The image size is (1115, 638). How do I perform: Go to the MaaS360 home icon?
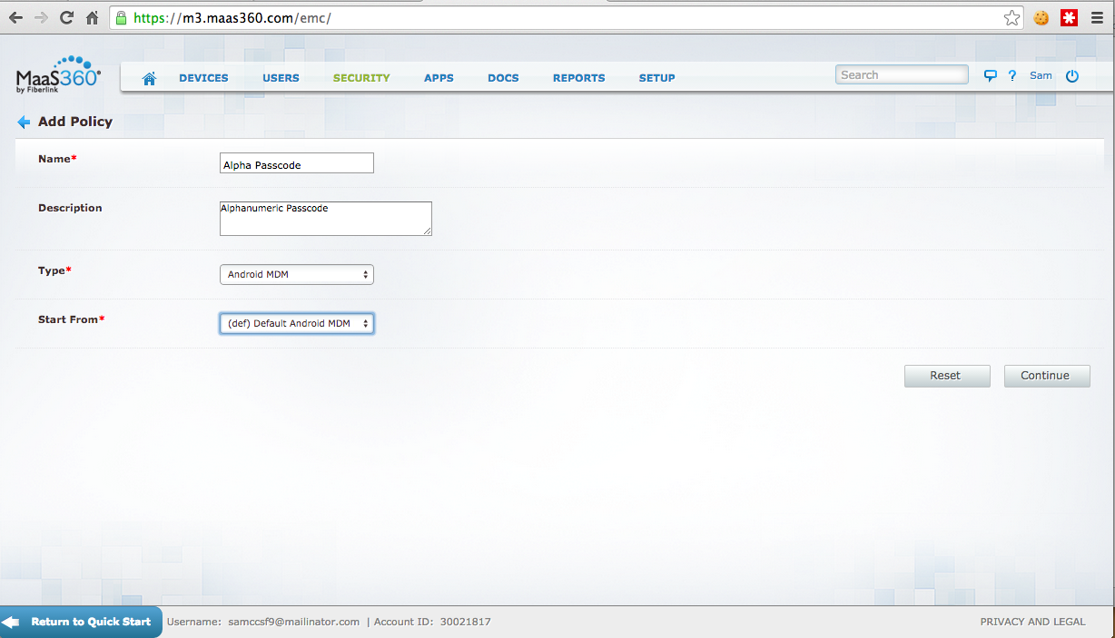pos(150,78)
